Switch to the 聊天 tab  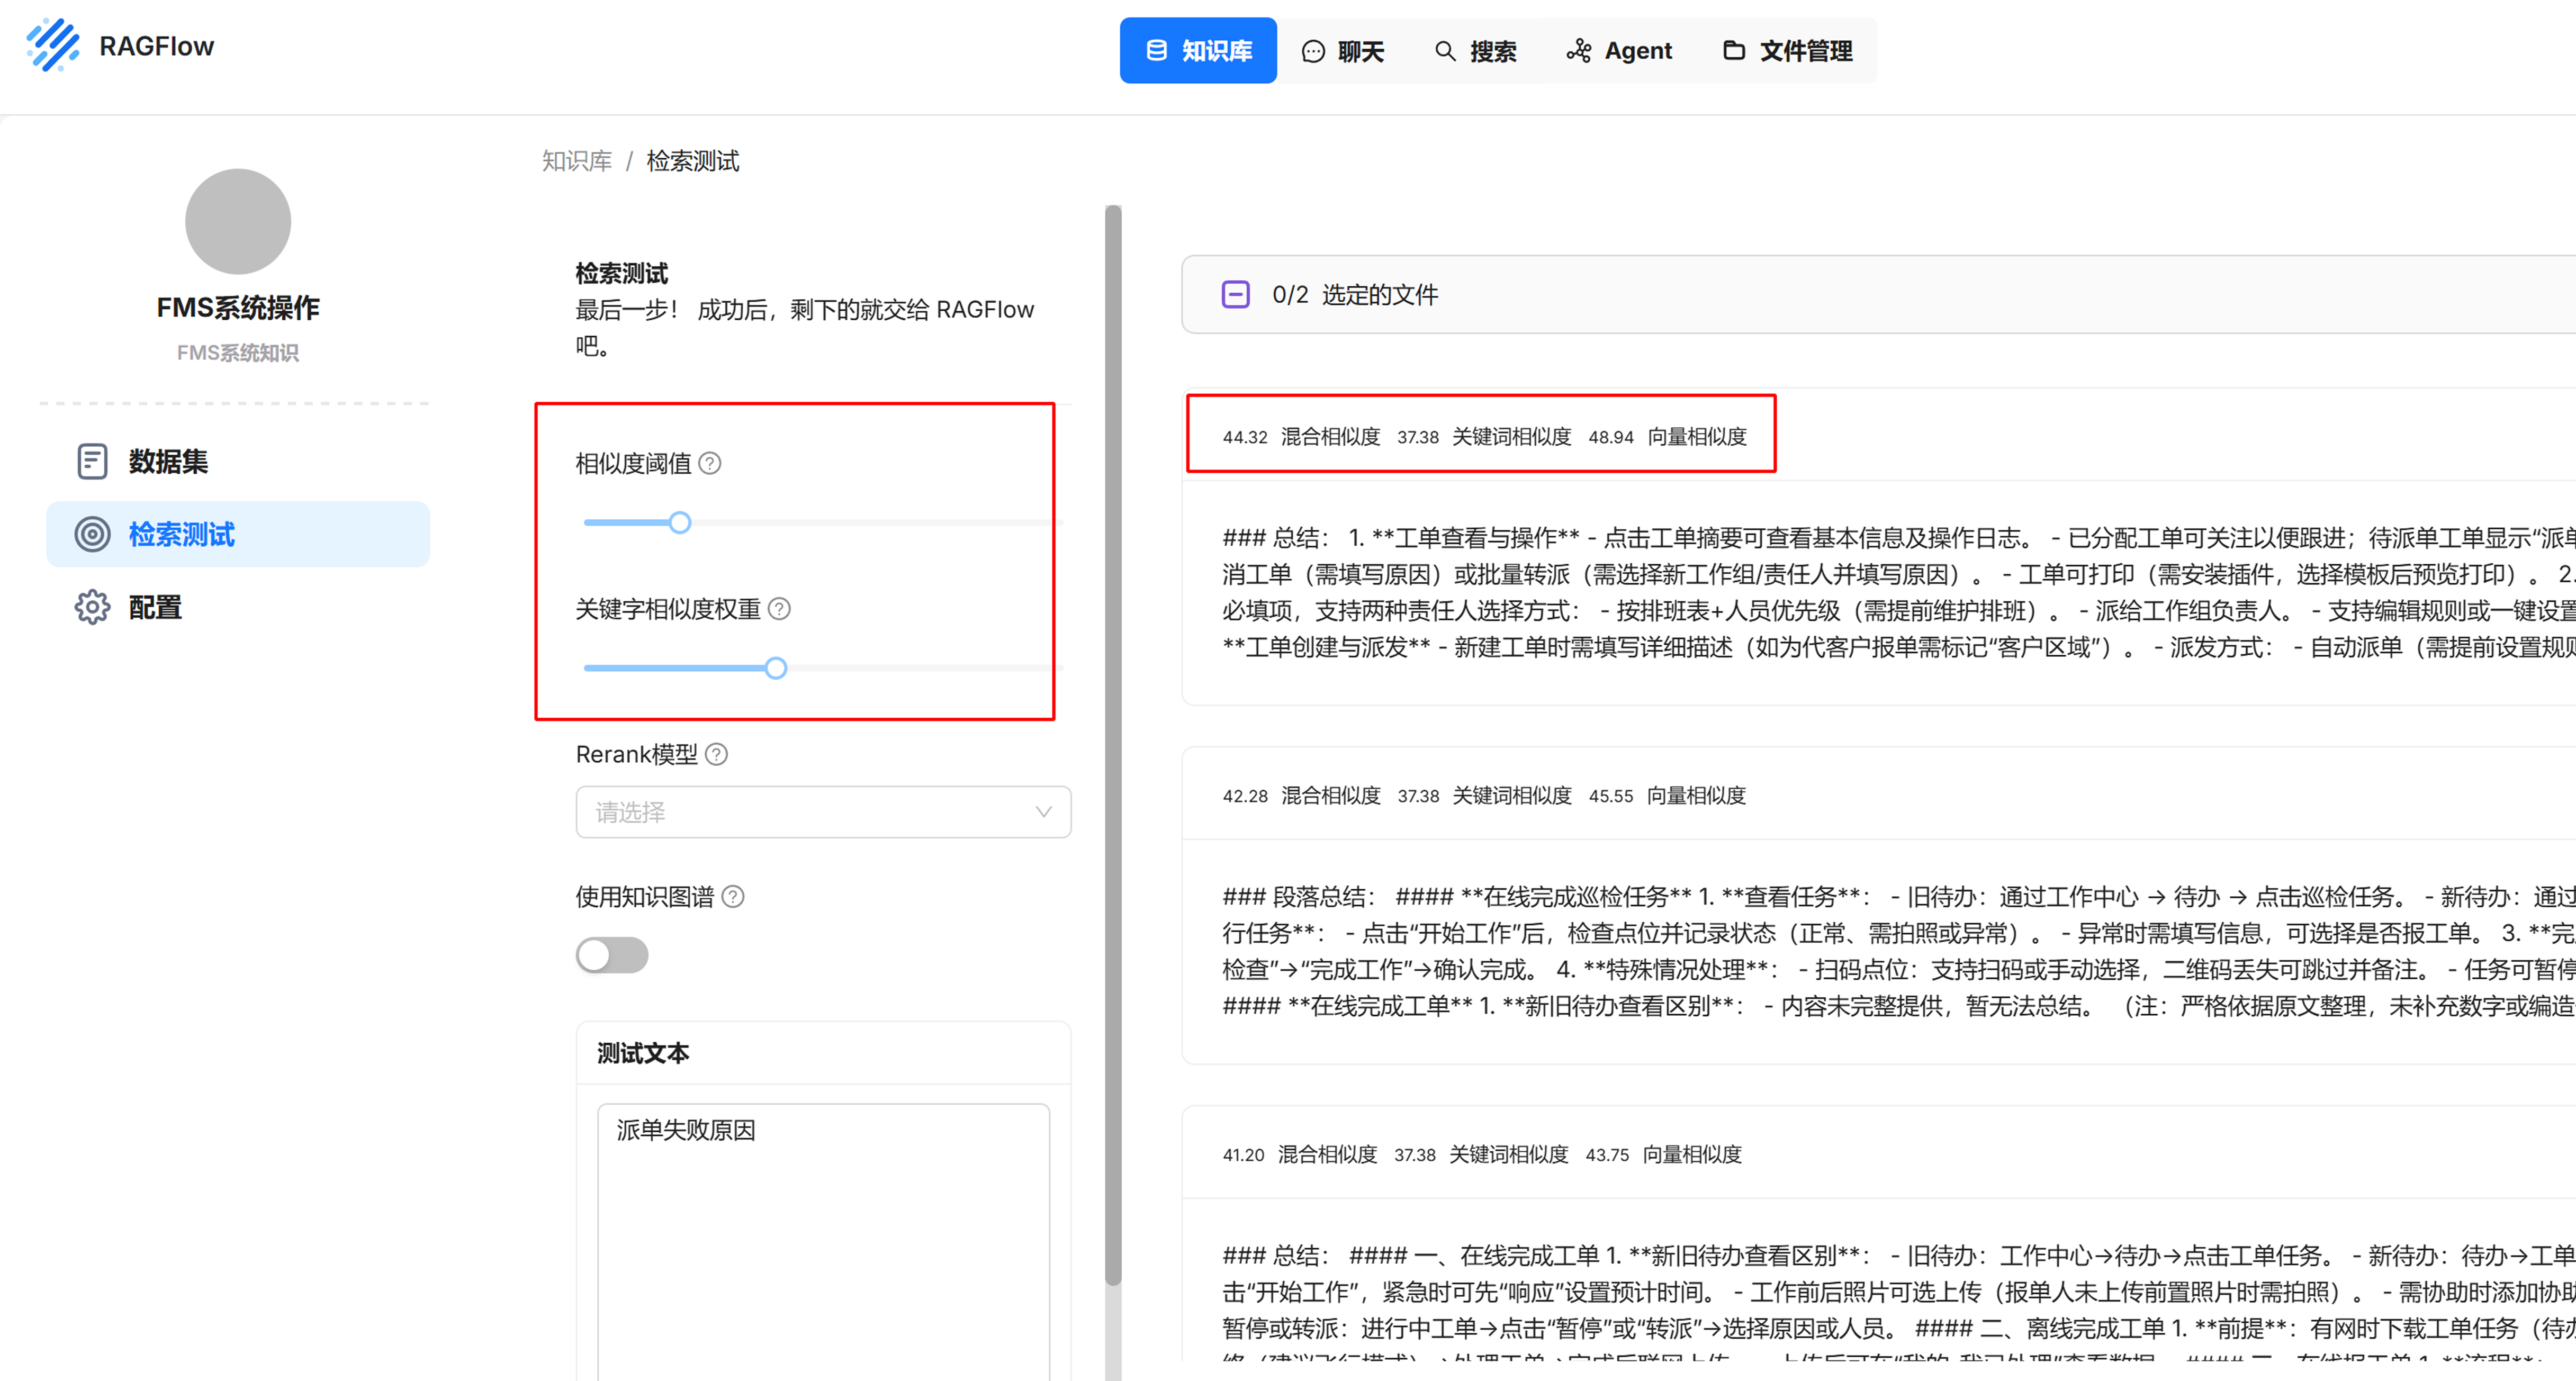pyautogui.click(x=1343, y=51)
